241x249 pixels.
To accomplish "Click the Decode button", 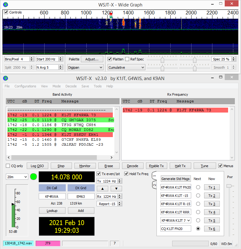I will coord(132,166).
